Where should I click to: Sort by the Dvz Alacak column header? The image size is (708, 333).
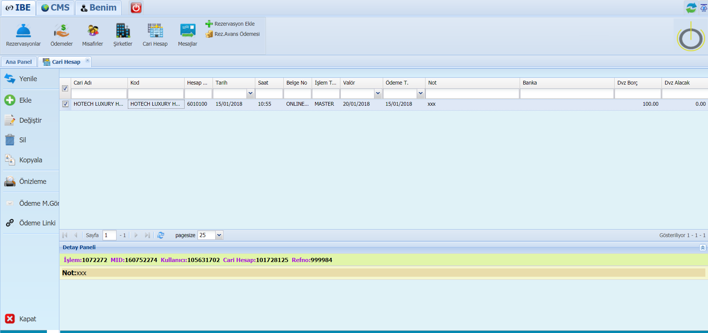pos(685,83)
